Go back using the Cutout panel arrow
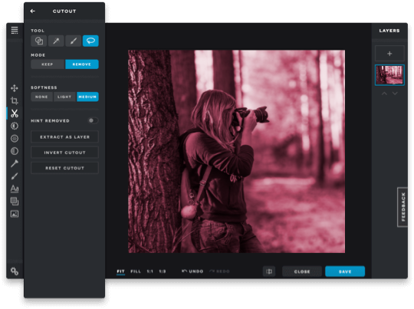Screen dimensions: 414x309 click(33, 11)
